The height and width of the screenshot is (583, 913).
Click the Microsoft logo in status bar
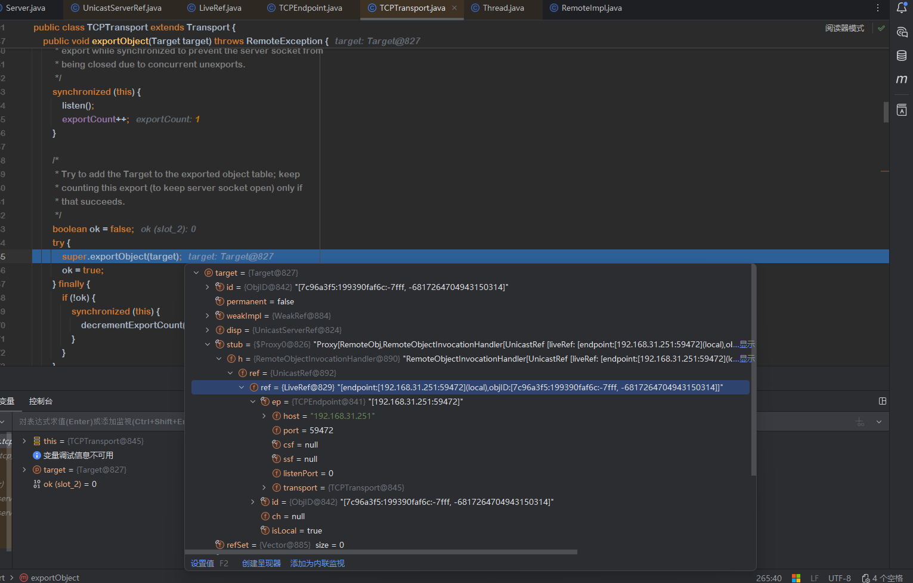[796, 578]
